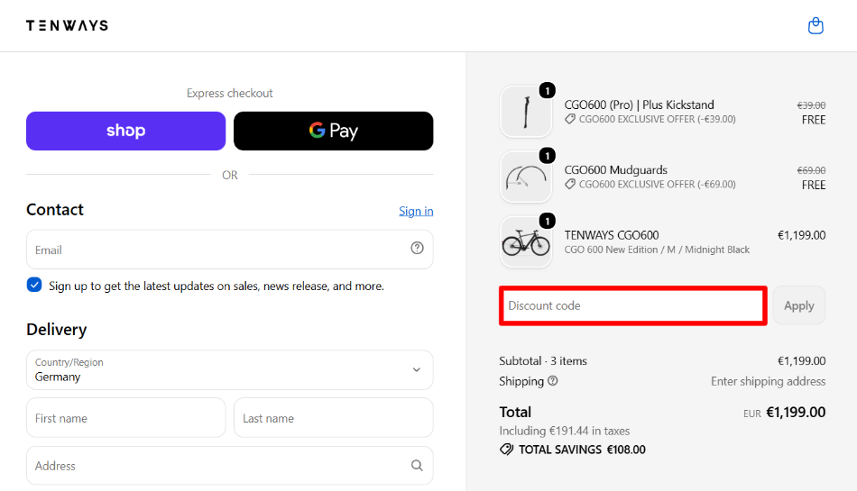Focus the Discount code field
Image resolution: width=857 pixels, height=491 pixels.
[x=633, y=305]
